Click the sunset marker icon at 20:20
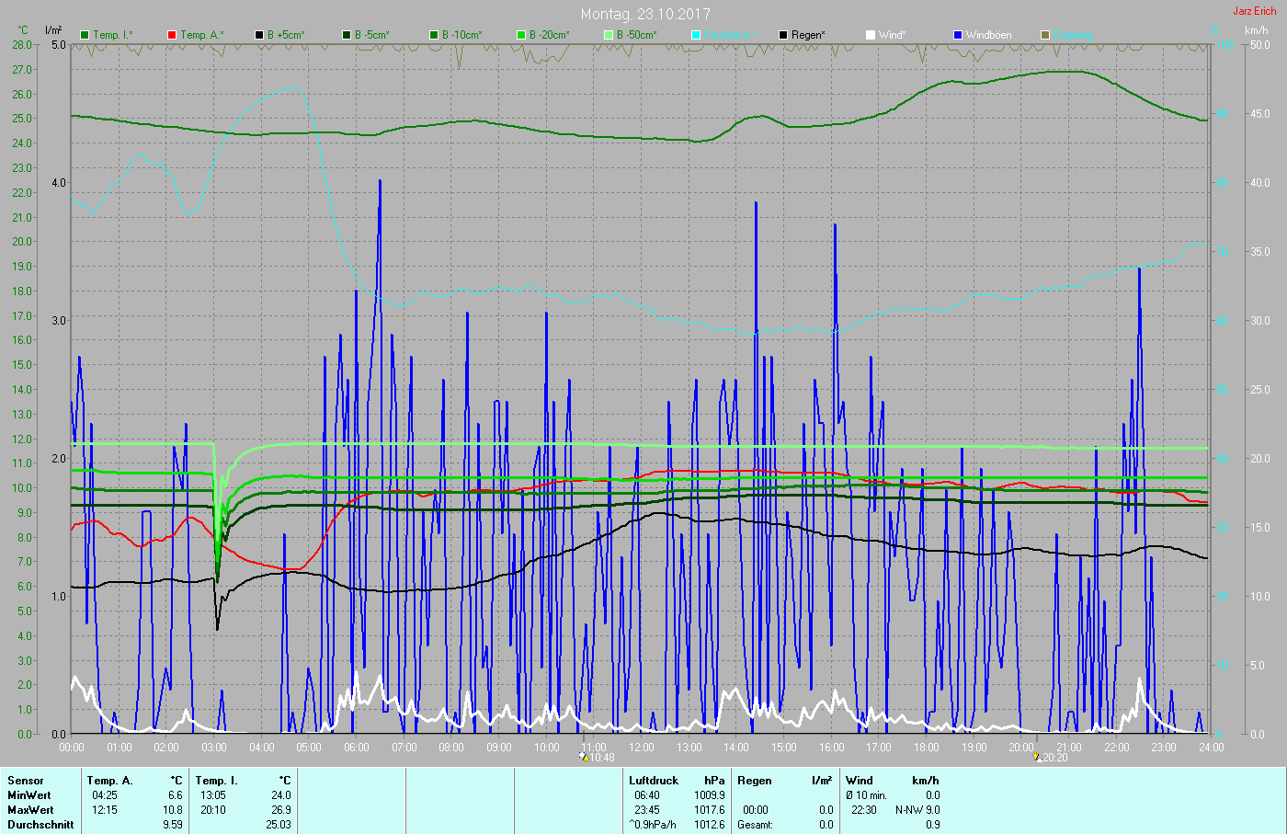Image resolution: width=1287 pixels, height=834 pixels. 1038,758
